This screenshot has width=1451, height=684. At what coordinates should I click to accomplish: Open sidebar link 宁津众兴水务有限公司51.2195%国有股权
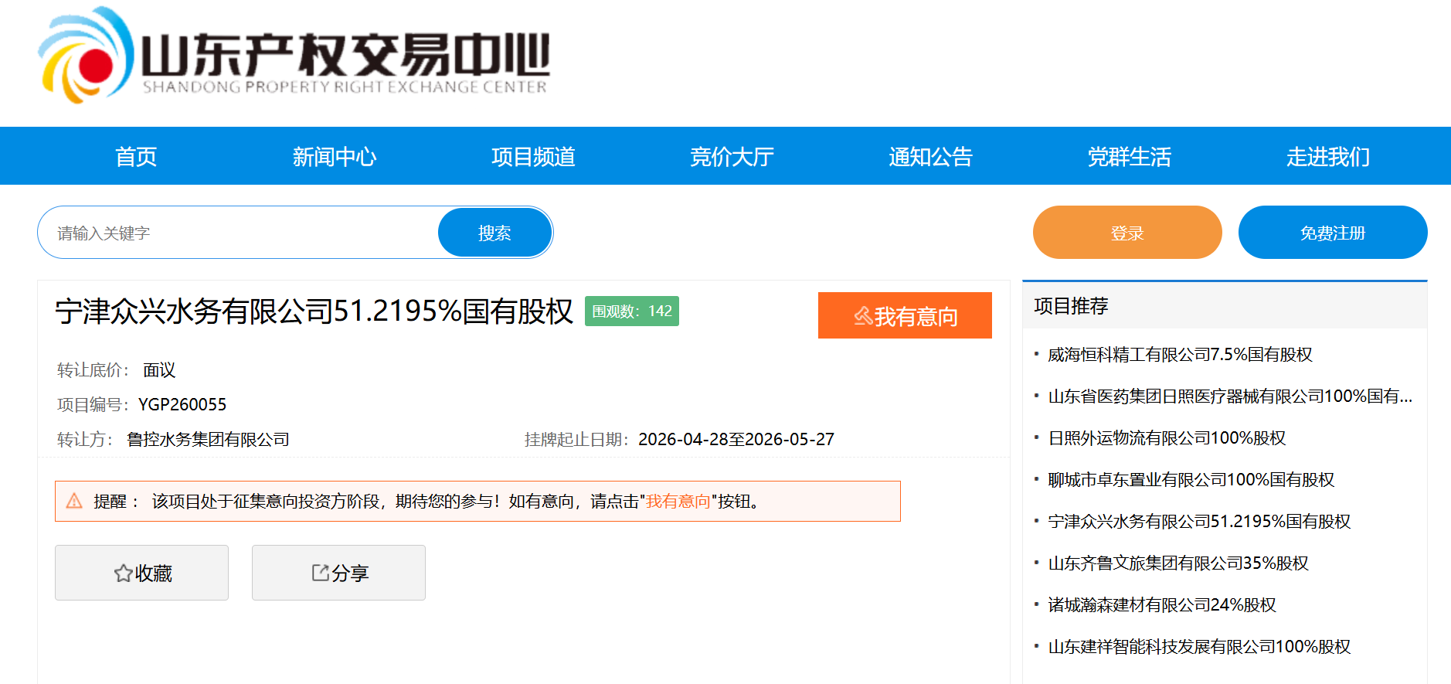pyautogui.click(x=1199, y=522)
